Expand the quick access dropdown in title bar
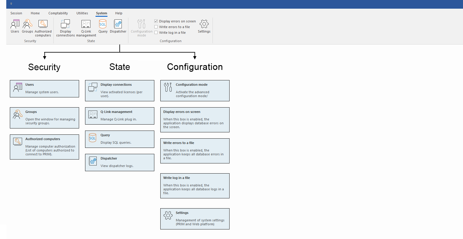 11,4
